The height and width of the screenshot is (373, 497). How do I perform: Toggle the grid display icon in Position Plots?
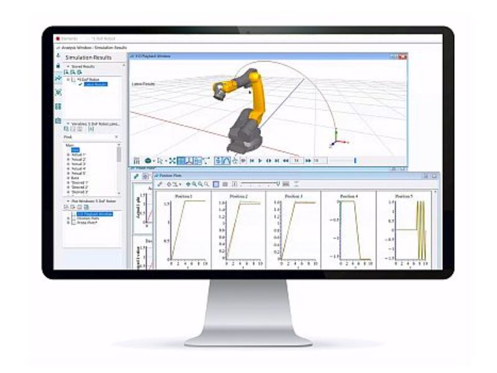pos(216,183)
